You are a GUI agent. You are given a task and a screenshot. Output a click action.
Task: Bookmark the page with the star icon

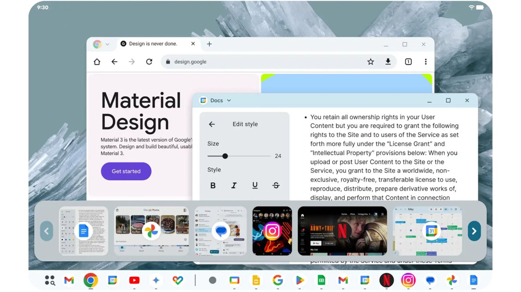pyautogui.click(x=371, y=62)
